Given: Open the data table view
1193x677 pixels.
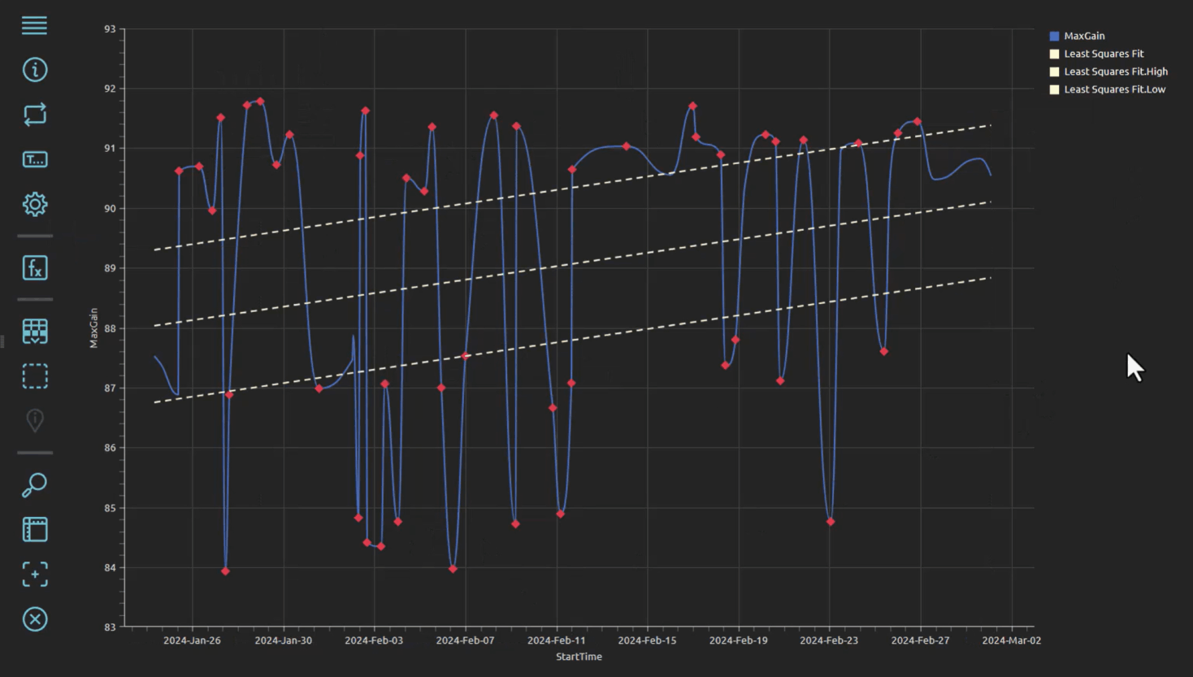Looking at the screenshot, I should point(35,331).
